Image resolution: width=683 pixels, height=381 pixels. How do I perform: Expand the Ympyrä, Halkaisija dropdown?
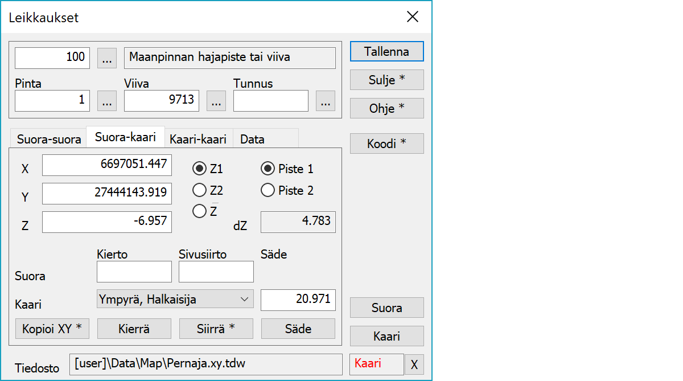tap(175, 299)
